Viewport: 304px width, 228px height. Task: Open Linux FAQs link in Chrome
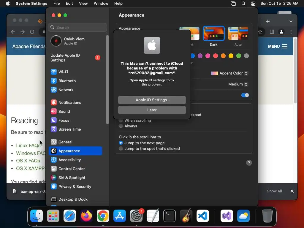click(x=28, y=145)
